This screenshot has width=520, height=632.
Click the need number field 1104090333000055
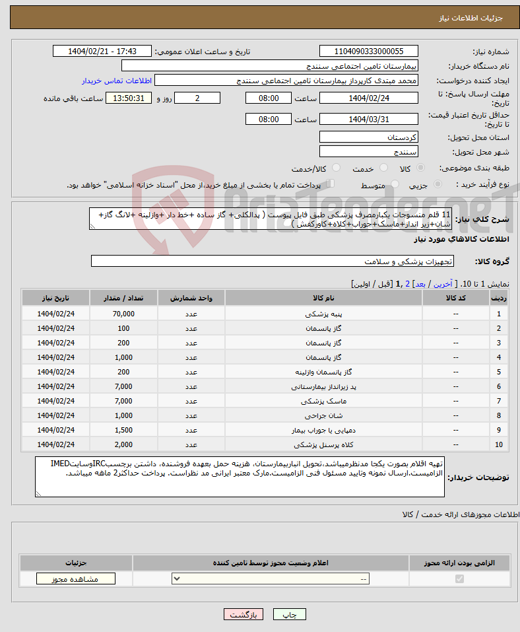point(368,52)
